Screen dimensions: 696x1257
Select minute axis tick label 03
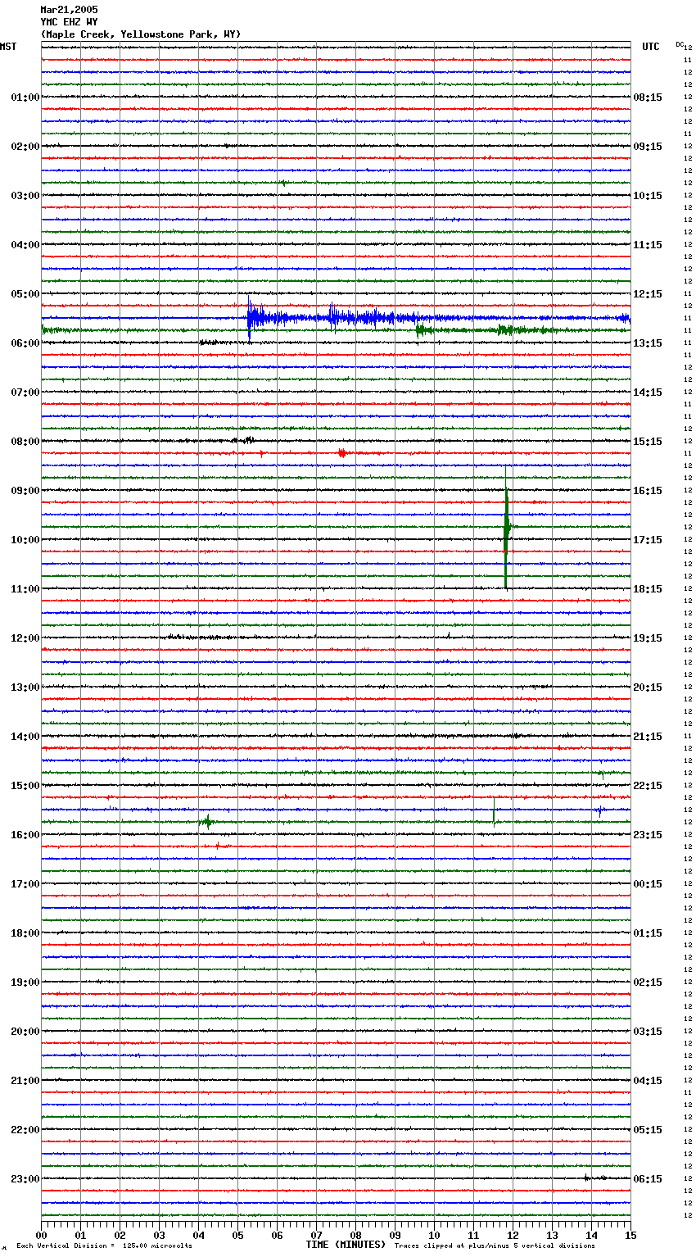tap(159, 1235)
